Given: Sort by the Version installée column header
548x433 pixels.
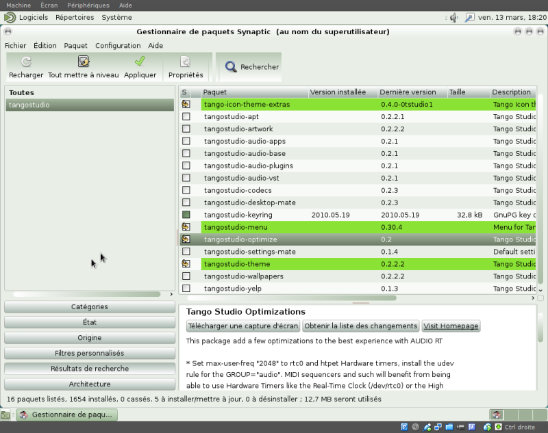Looking at the screenshot, I should pos(343,92).
